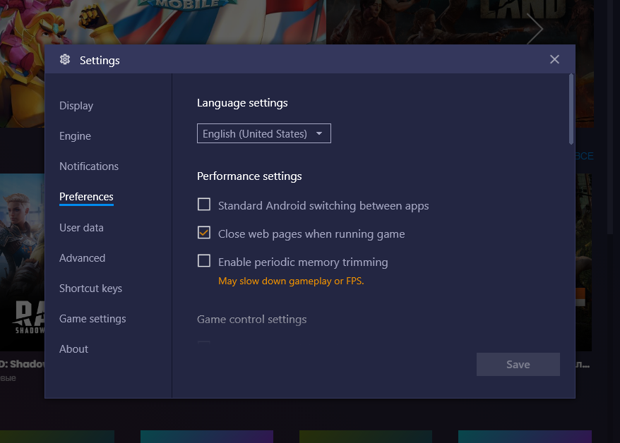Switch to Advanced settings
The width and height of the screenshot is (620, 443).
point(82,258)
